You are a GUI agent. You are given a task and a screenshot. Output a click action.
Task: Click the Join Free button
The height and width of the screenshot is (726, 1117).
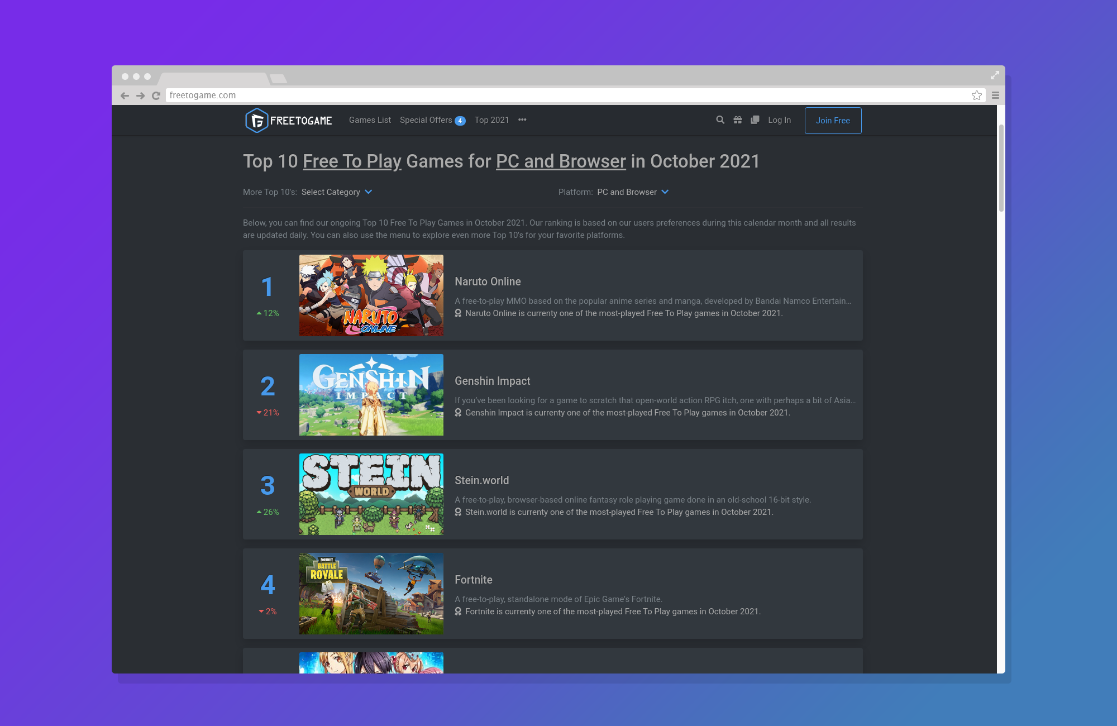833,121
